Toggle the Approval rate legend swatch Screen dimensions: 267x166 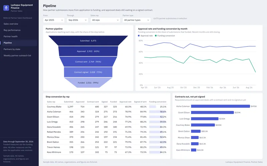pyautogui.click(x=139, y=36)
